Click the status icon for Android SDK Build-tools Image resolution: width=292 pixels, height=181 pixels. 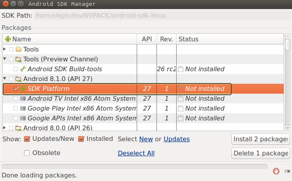point(181,69)
